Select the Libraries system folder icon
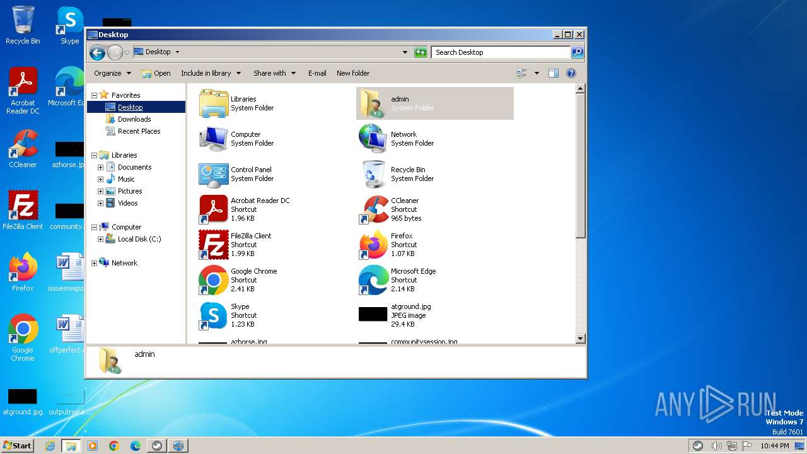The image size is (807, 454). pyautogui.click(x=214, y=103)
